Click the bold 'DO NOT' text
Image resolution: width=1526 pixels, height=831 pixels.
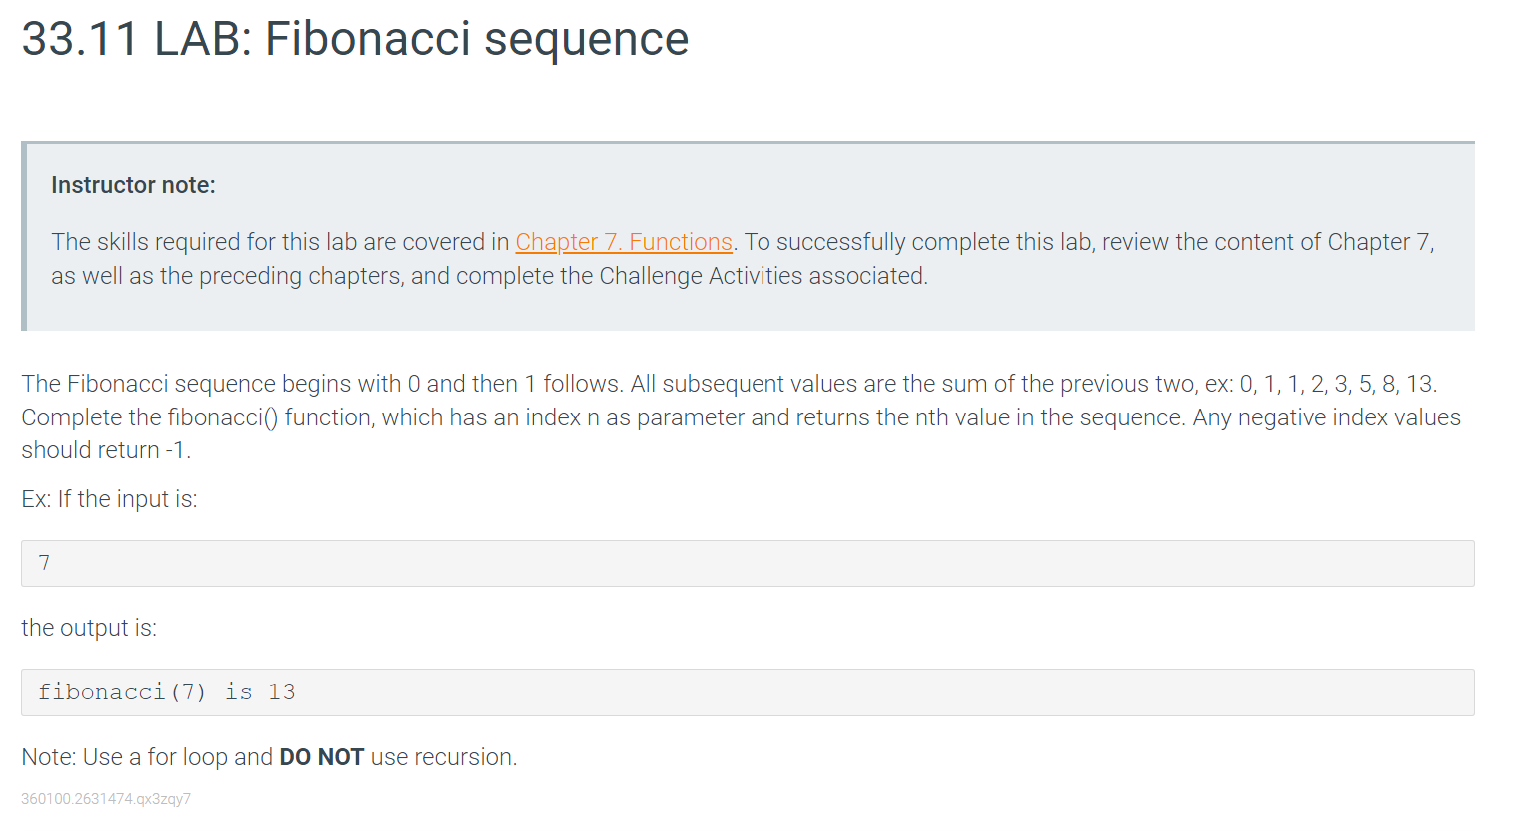click(x=321, y=757)
